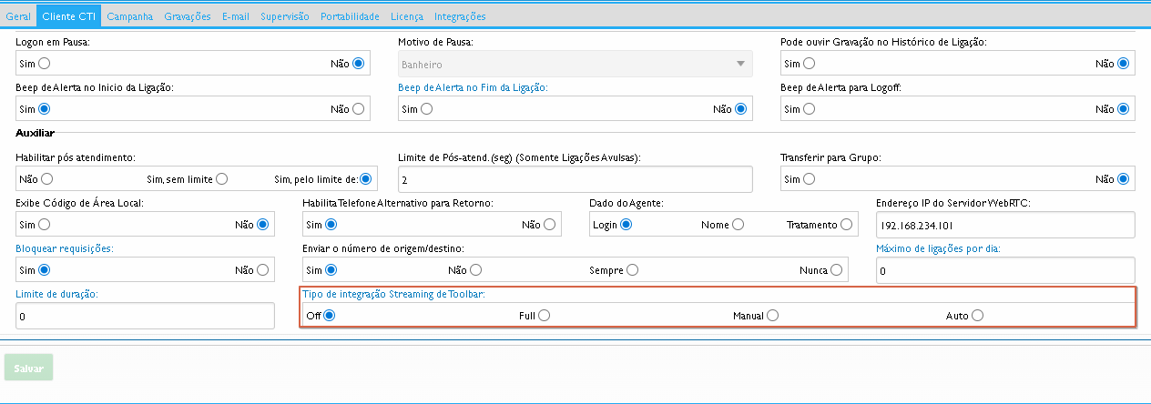The width and height of the screenshot is (1151, 404).
Task: Focus the Máximo de ligações por dia field
Action: [x=1004, y=270]
